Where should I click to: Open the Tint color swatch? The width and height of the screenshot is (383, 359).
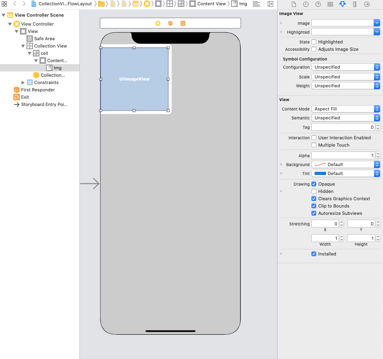(321, 173)
